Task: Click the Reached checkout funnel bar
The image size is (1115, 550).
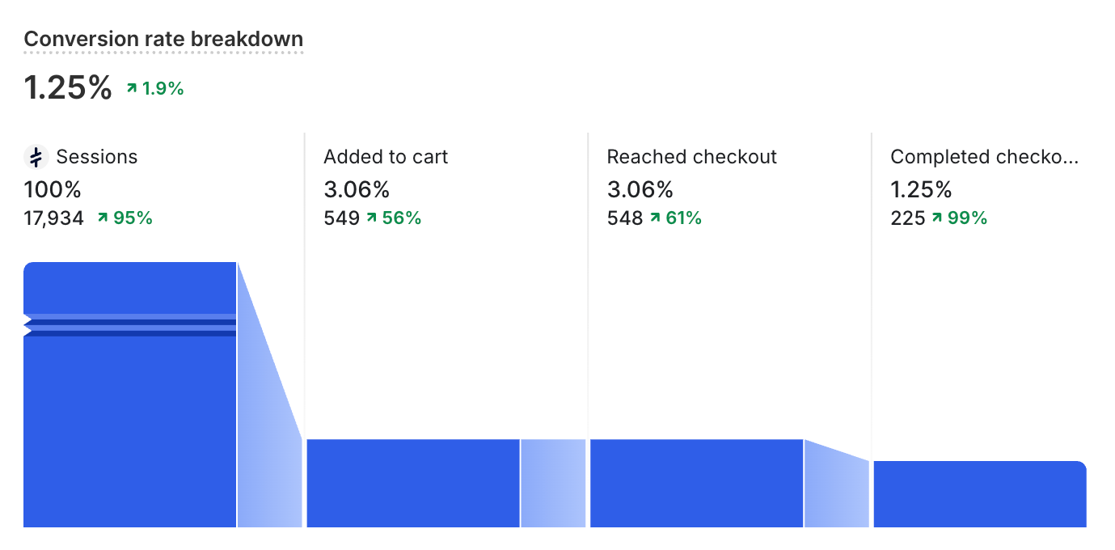Action: click(696, 483)
